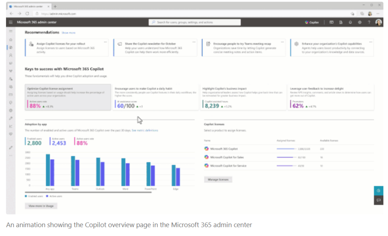Open Reports chart icon in left sidebar
Viewport: 388px width, 236px height.
(x=11, y=126)
